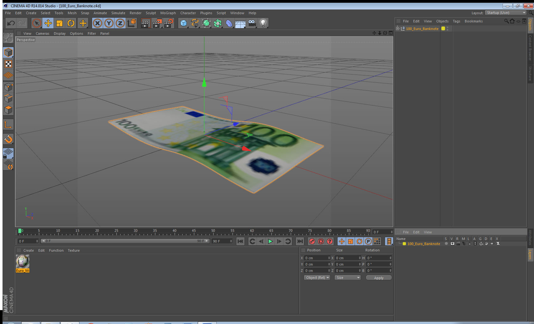Render to Picture Viewer
Image resolution: width=534 pixels, height=324 pixels.
(157, 23)
